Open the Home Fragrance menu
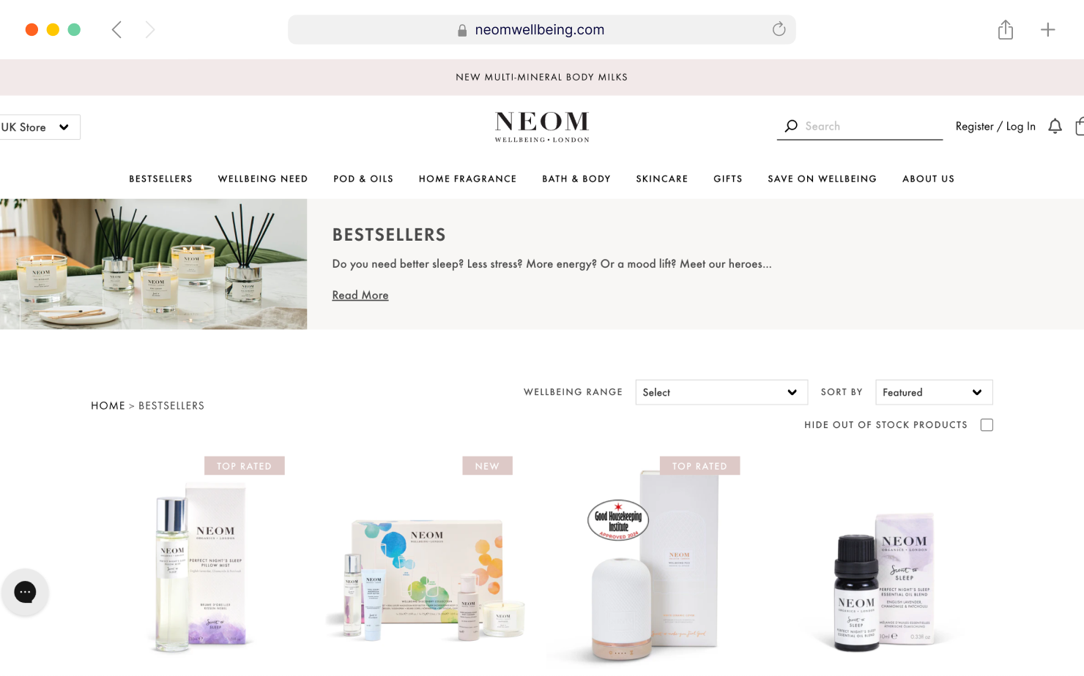Screen dimensions: 1084x676 (x=467, y=179)
